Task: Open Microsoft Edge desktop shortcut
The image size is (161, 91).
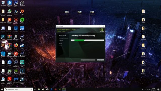Action: (10, 4)
